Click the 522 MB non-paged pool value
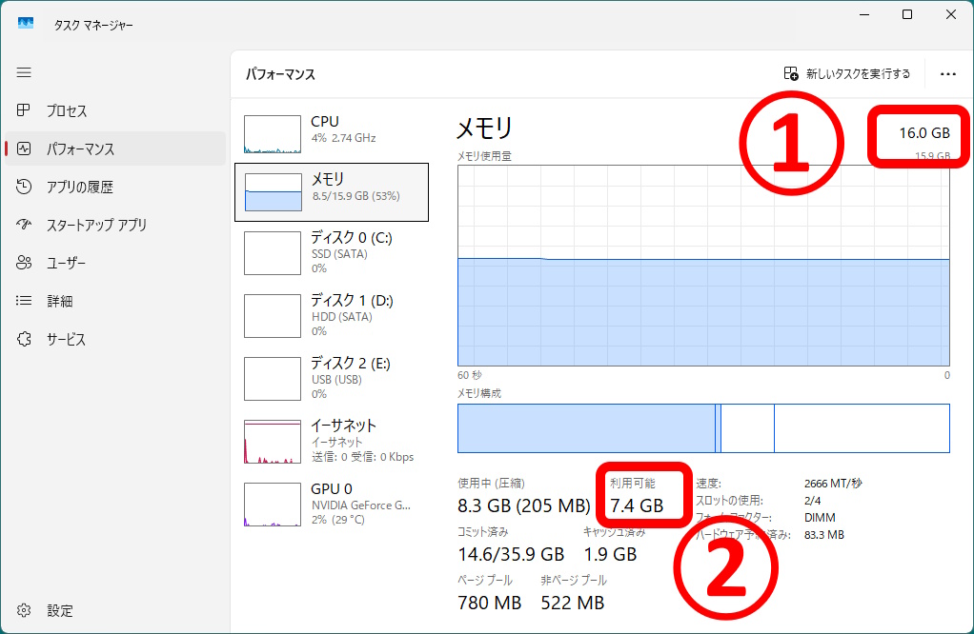Image resolution: width=974 pixels, height=634 pixels. click(x=572, y=603)
